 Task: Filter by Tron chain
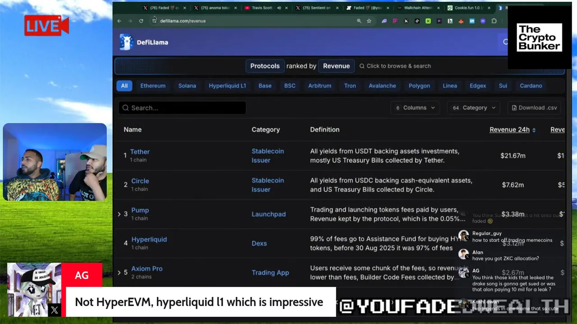(x=350, y=85)
